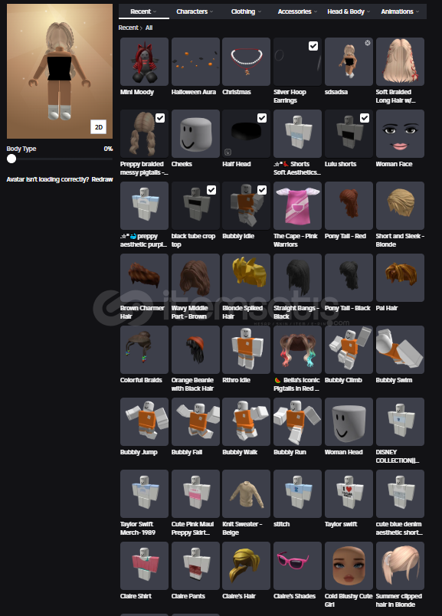Switch to the Recent tab
442x616 pixels.
point(144,11)
